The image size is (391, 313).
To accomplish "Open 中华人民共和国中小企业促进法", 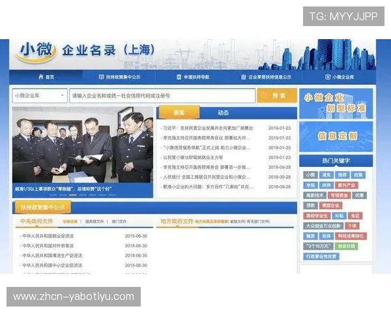I will coord(52,265).
